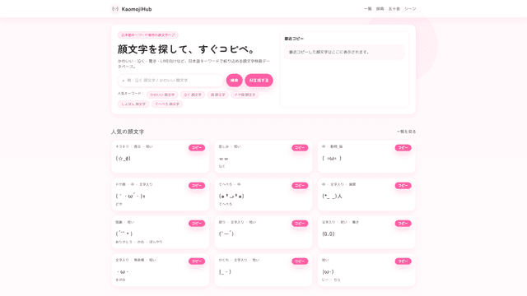Copy the (*_ _)人 kaomoji
The image size is (527, 296).
point(403,186)
